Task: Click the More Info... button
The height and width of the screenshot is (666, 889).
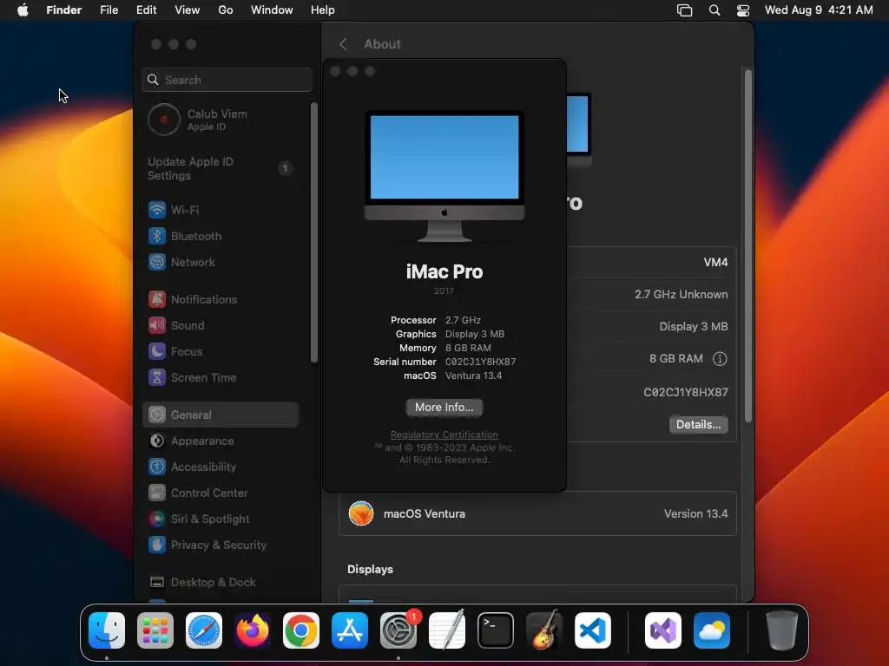Action: 444,408
